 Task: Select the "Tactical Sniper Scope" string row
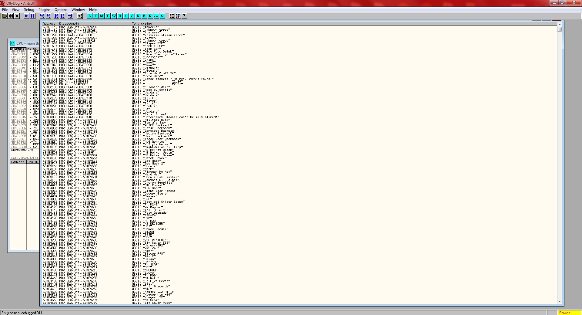click(x=299, y=202)
